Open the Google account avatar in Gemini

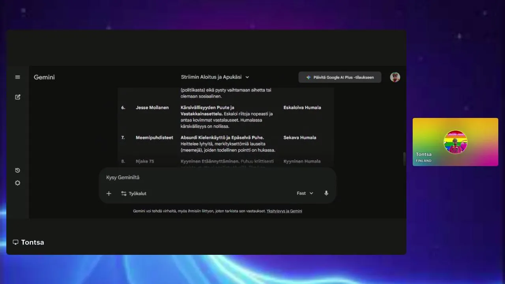395,77
